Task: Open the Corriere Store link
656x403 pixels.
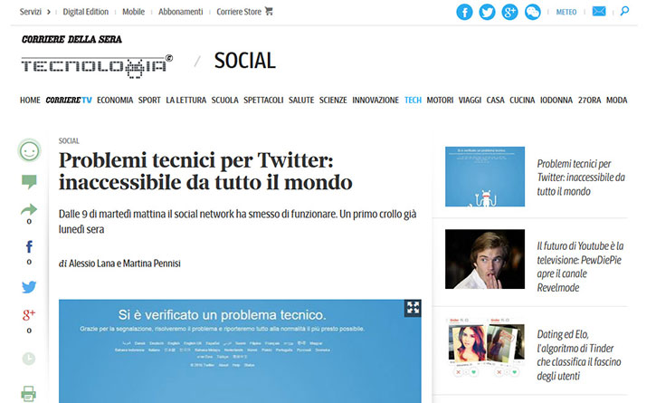Action: pos(239,12)
